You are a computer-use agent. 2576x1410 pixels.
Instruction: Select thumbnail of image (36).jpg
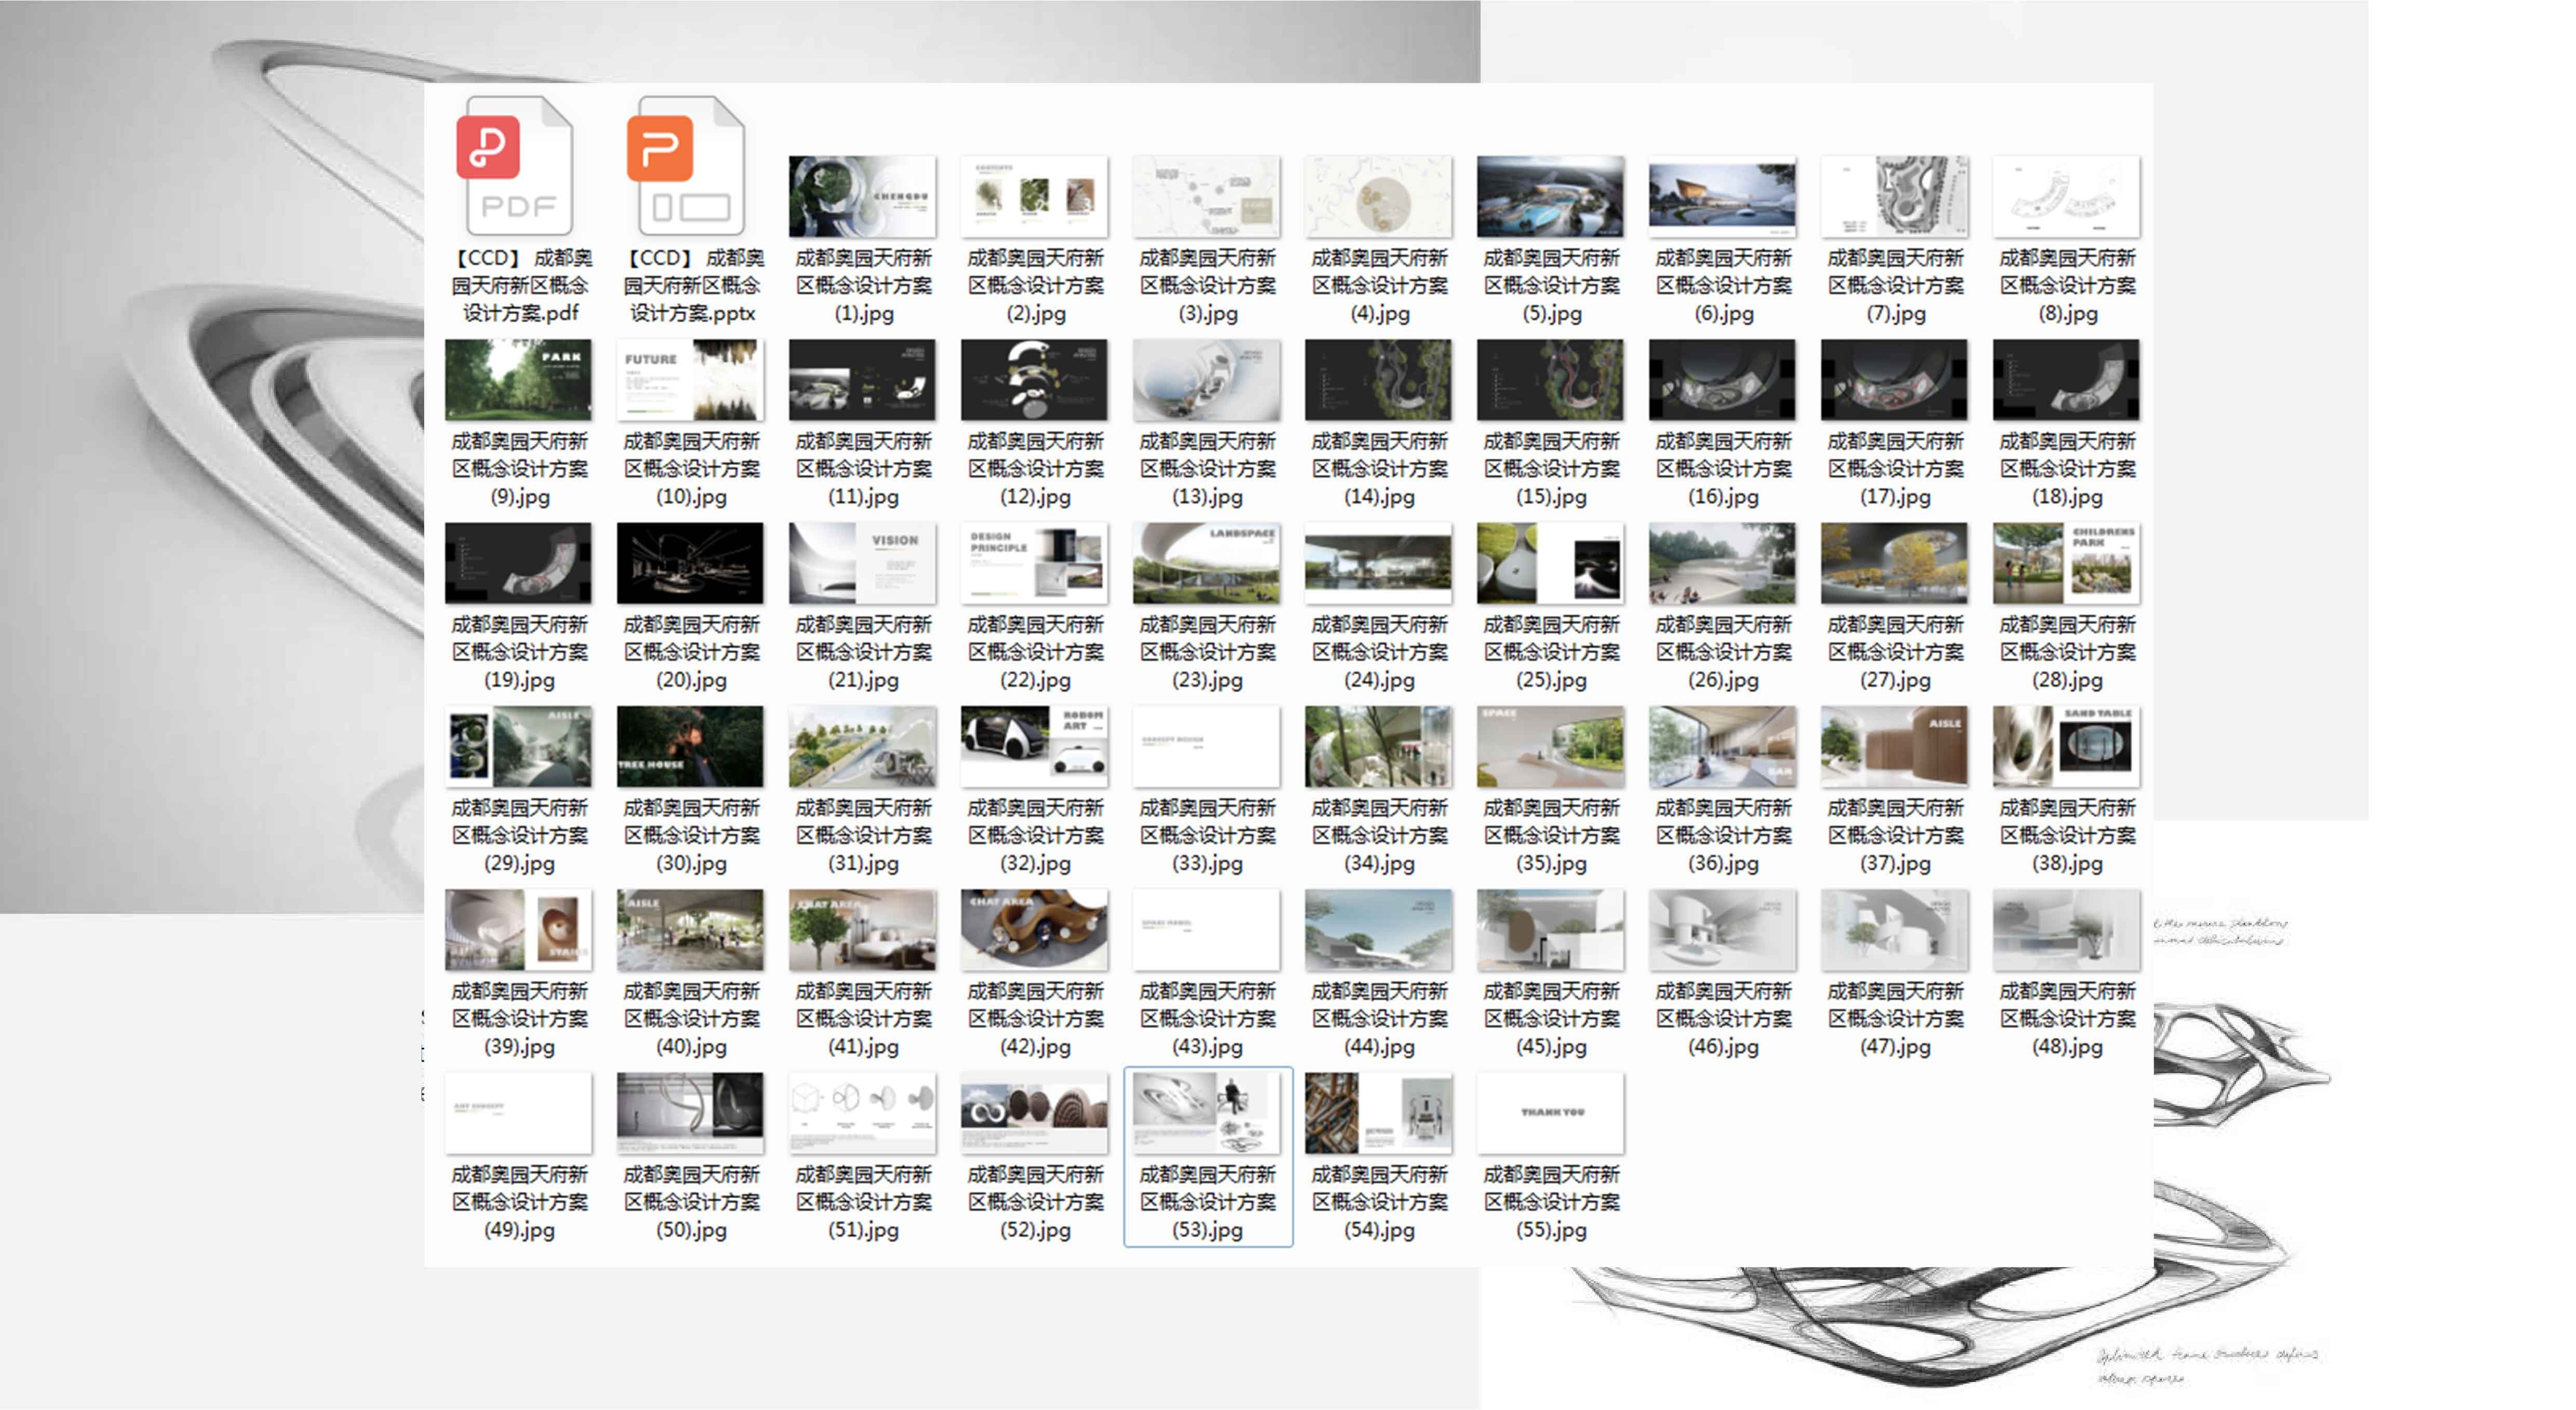point(1722,746)
